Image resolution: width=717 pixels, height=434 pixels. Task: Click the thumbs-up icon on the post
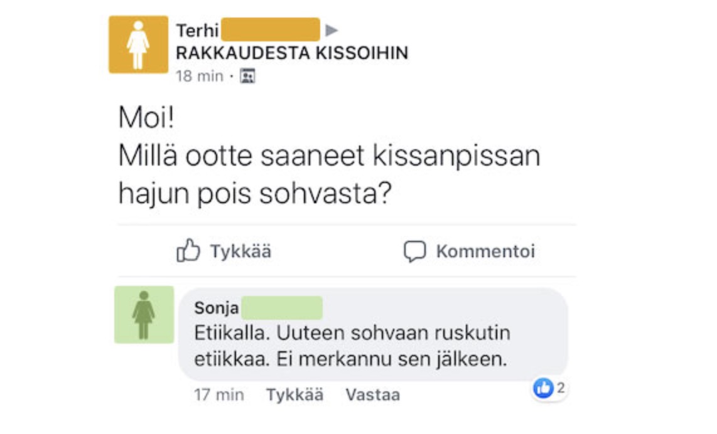tap(188, 251)
